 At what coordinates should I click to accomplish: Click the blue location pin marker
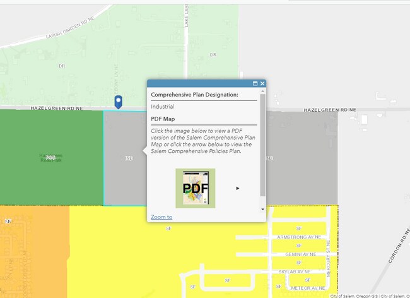pyautogui.click(x=118, y=102)
